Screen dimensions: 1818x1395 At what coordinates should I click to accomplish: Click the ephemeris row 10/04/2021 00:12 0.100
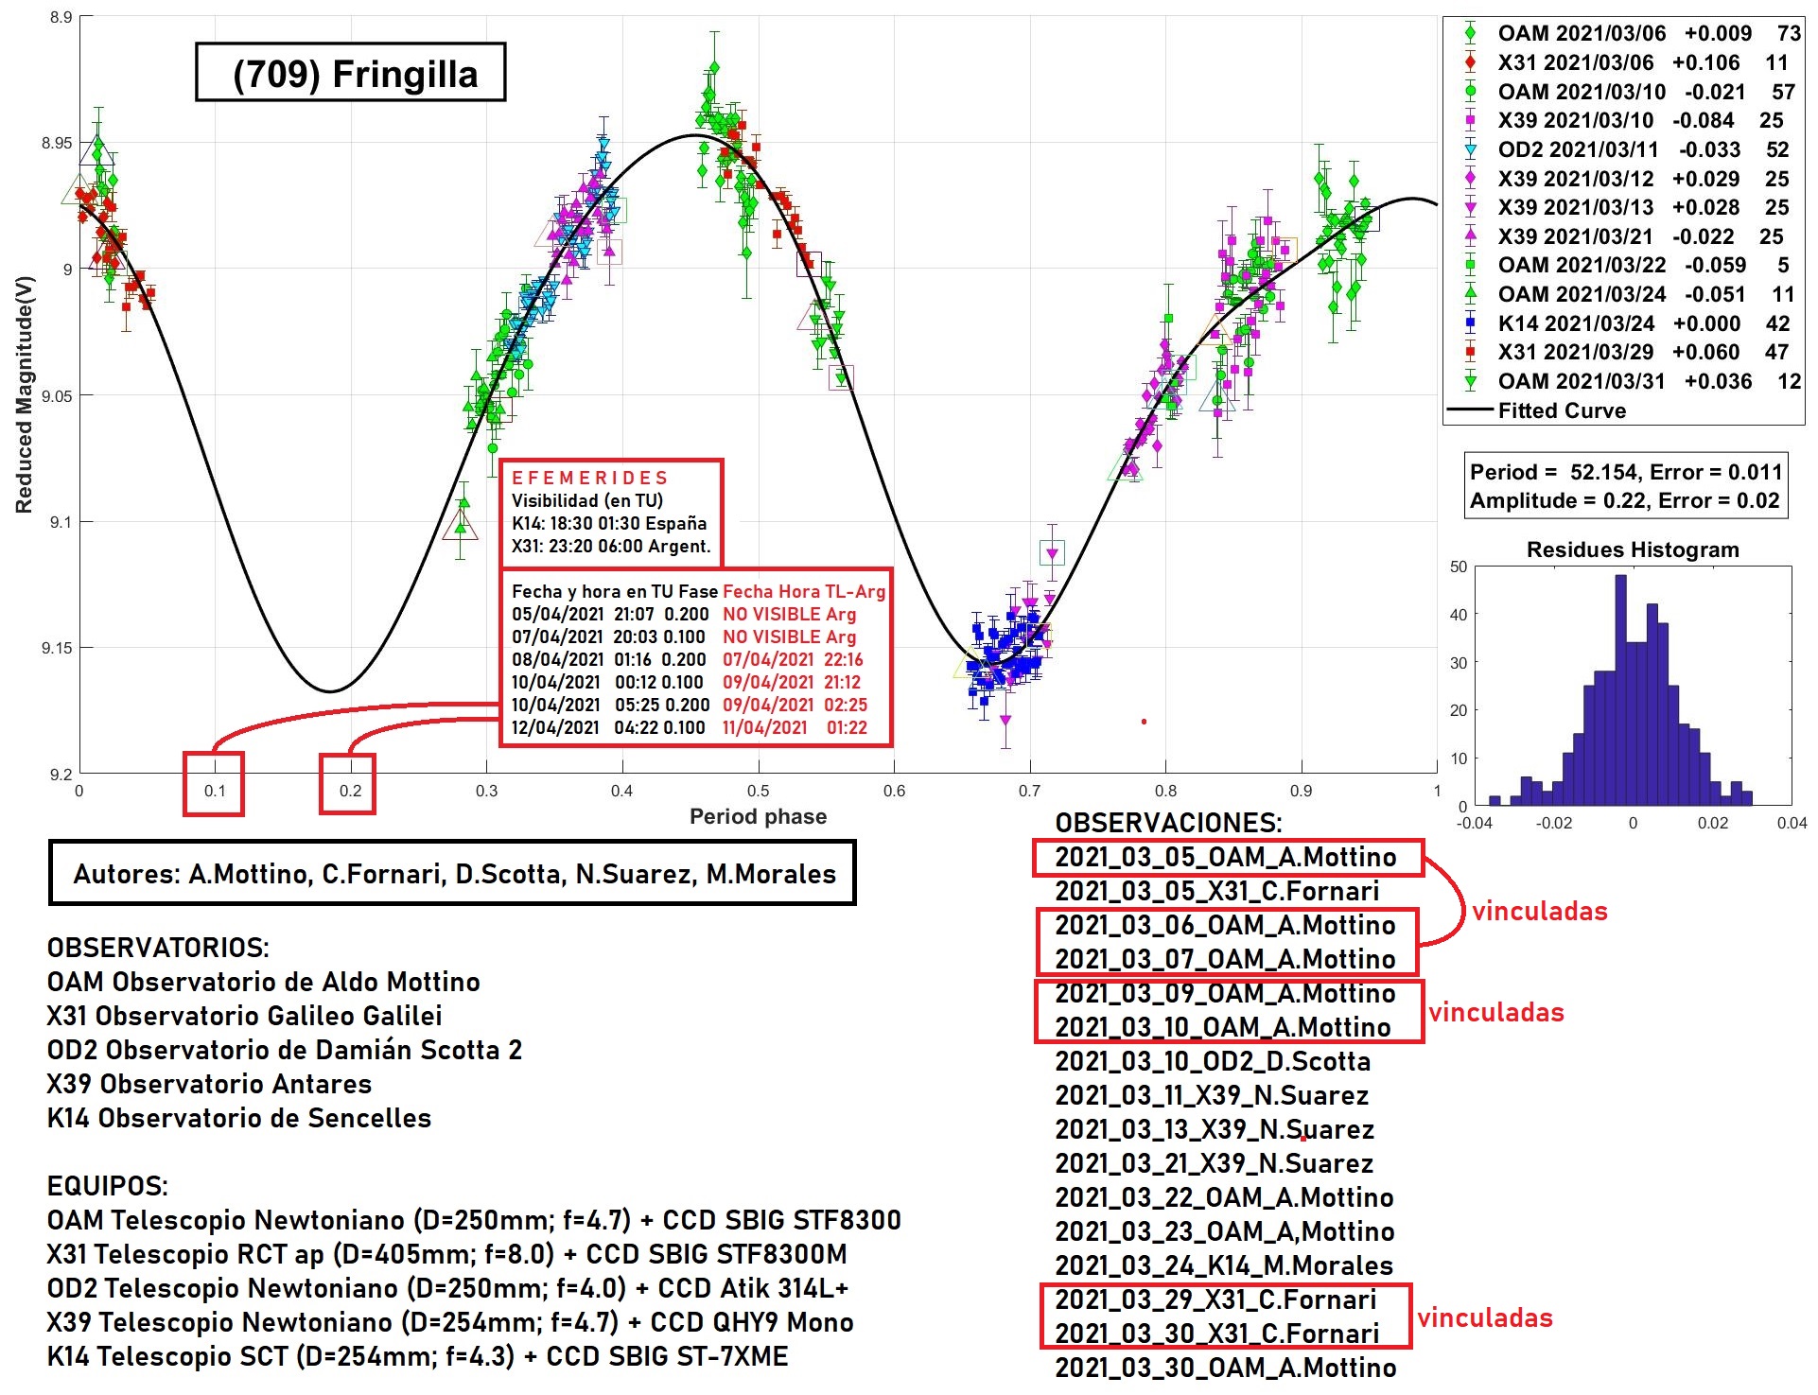point(608,682)
